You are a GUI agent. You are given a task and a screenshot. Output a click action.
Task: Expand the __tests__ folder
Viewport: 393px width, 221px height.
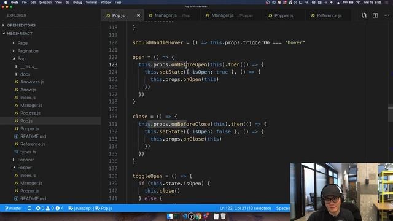(x=29, y=66)
